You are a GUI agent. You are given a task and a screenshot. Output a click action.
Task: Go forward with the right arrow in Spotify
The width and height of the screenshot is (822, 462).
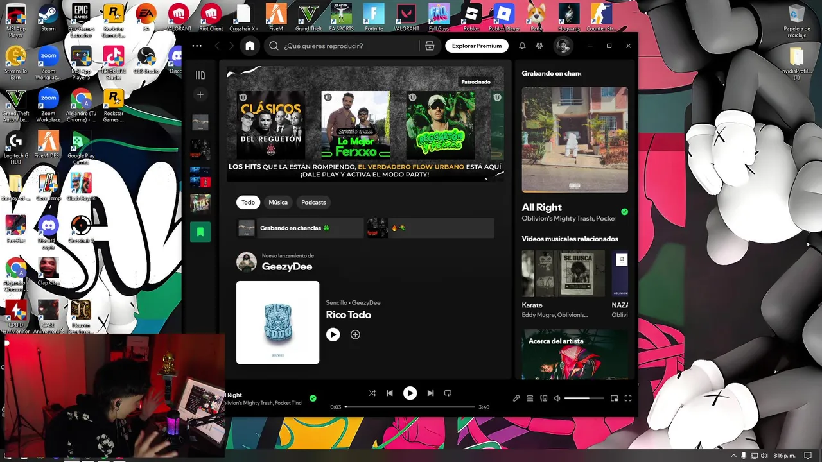coord(231,46)
